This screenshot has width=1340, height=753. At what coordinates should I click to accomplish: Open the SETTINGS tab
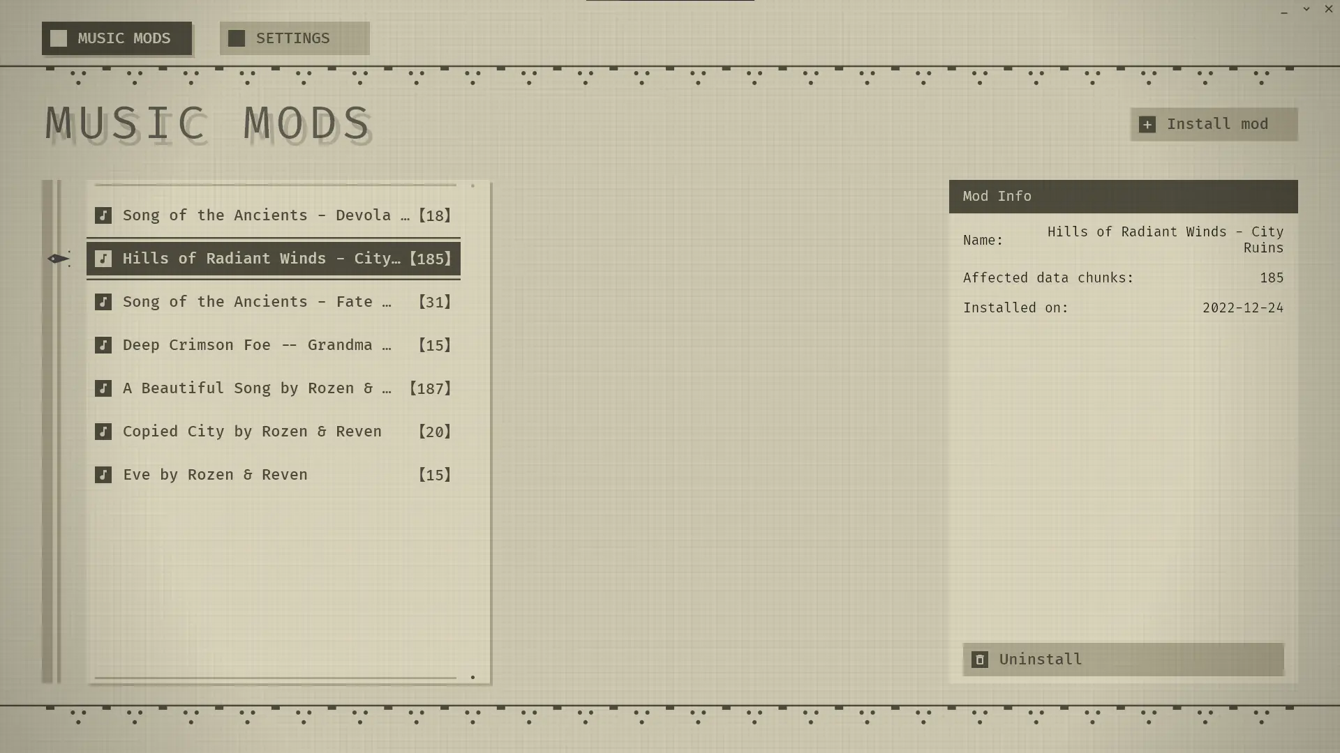(295, 38)
